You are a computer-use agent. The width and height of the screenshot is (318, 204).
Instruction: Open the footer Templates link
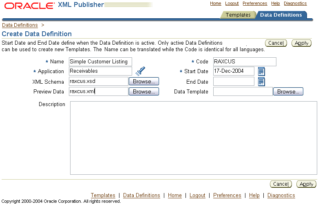[103, 195]
